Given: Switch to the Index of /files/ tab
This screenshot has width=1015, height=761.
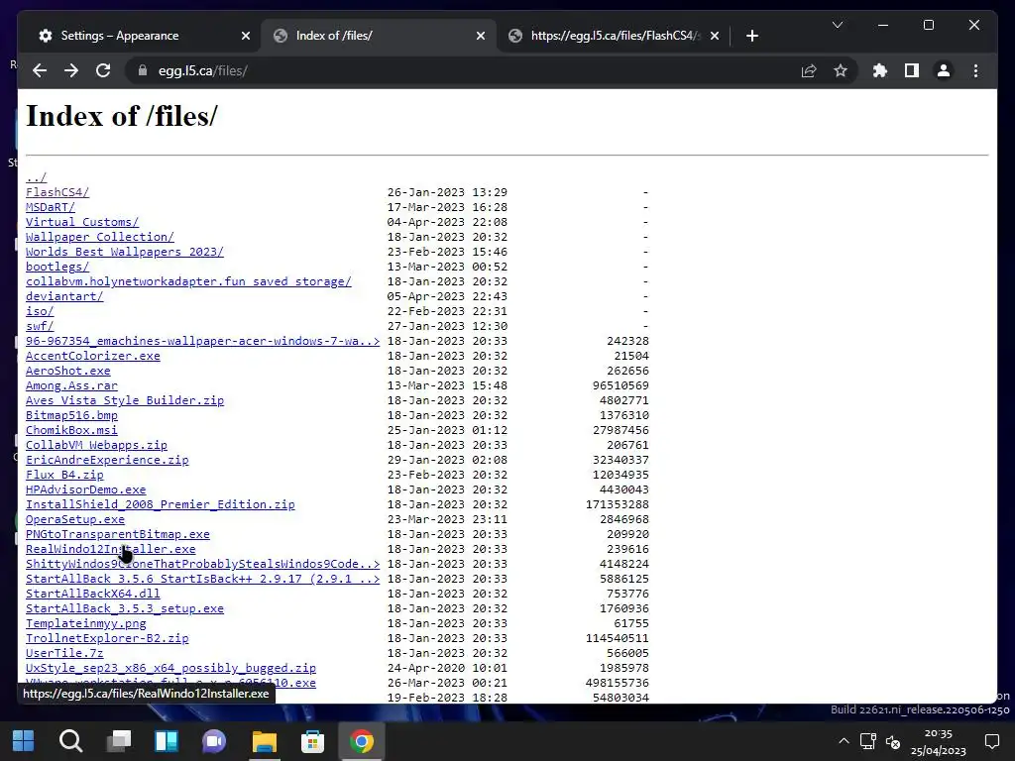Looking at the screenshot, I should 379,36.
